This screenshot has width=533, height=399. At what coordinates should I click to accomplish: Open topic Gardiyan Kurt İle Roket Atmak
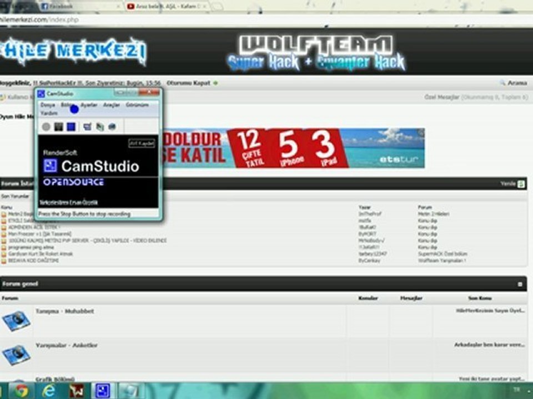(41, 254)
